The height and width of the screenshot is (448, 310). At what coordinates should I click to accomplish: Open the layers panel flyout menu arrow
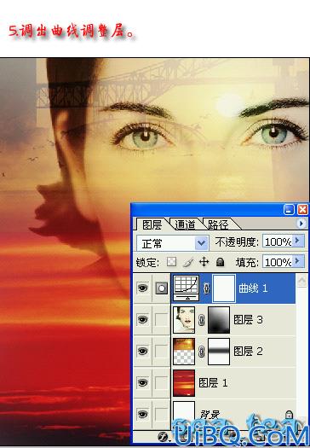tap(301, 224)
